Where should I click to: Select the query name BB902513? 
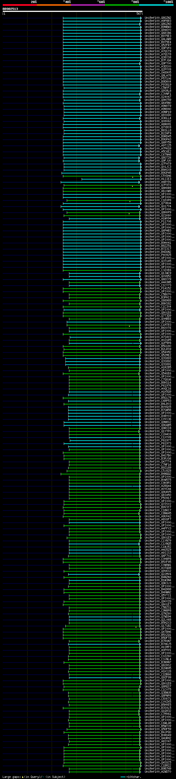point(10,9)
